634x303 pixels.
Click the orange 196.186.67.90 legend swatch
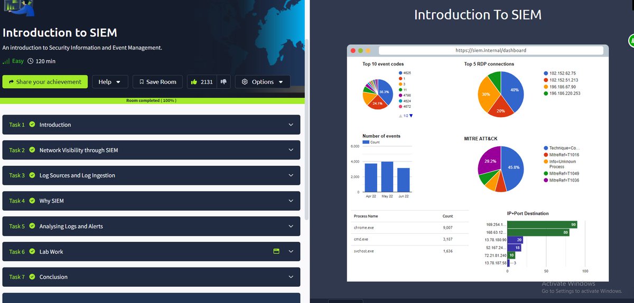pyautogui.click(x=546, y=87)
